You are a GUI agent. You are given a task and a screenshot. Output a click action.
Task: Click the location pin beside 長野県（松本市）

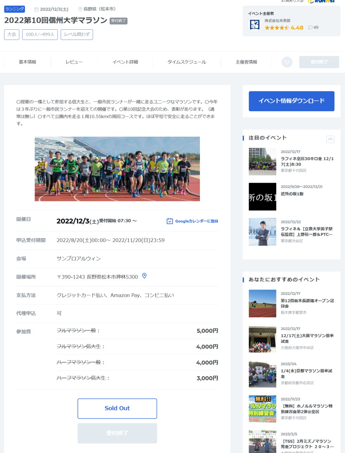(x=80, y=9)
